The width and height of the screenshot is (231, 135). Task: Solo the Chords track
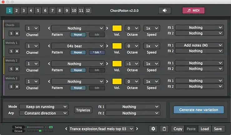[11, 34]
